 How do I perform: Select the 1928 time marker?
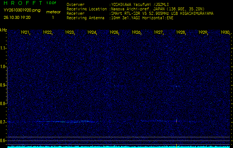[181, 33]
